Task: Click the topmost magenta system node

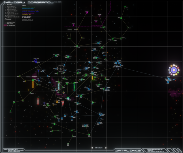Action: click(87, 12)
